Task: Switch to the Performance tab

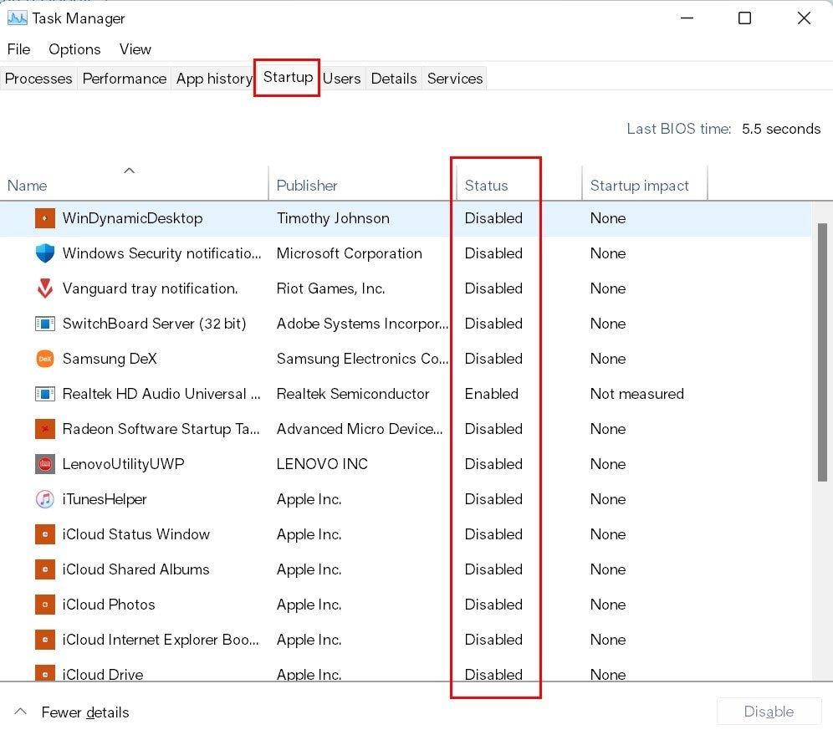Action: [x=125, y=79]
